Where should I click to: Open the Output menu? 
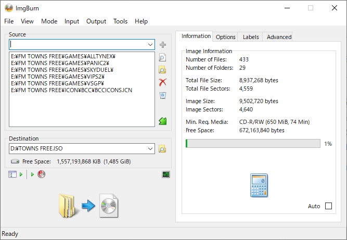[x=96, y=21]
